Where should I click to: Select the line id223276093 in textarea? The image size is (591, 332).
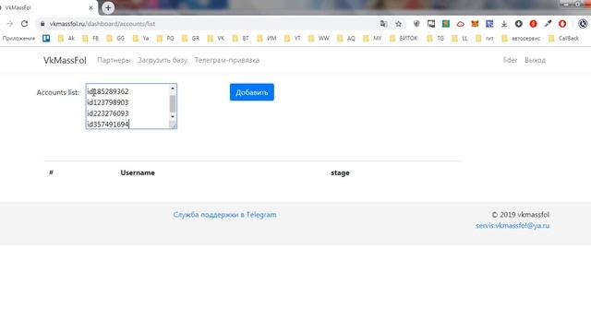[108, 113]
